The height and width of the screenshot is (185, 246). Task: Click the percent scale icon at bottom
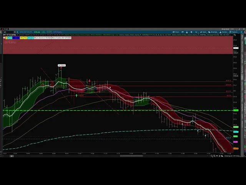[222, 156]
